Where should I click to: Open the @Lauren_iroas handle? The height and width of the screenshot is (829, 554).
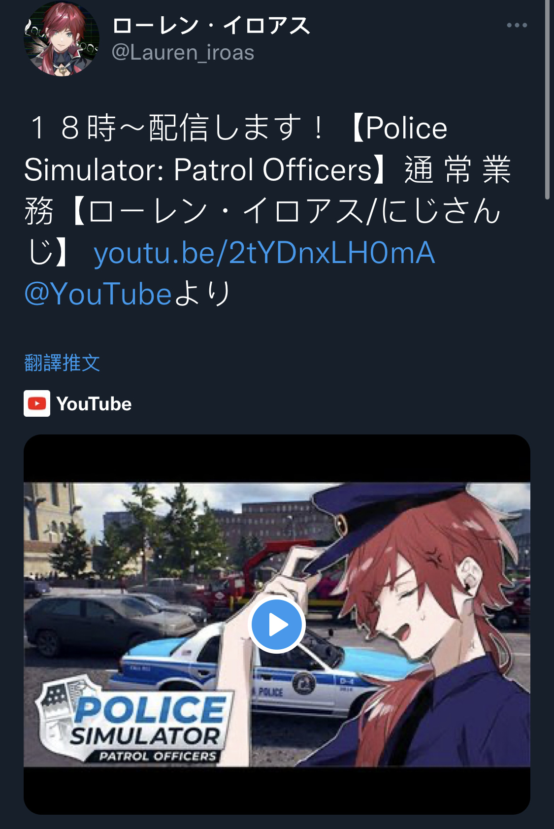click(183, 52)
